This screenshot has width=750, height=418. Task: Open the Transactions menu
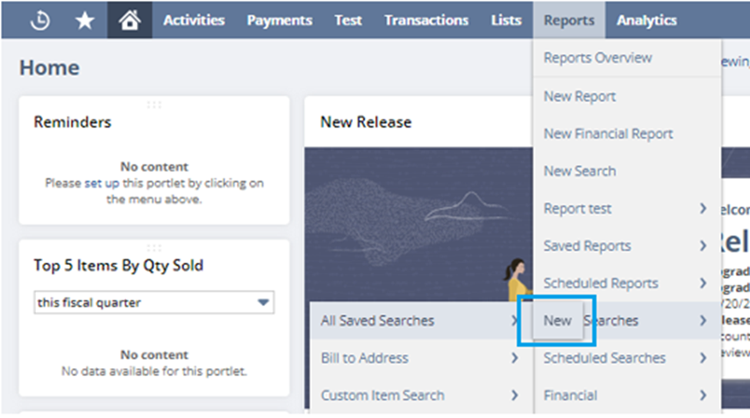click(426, 20)
